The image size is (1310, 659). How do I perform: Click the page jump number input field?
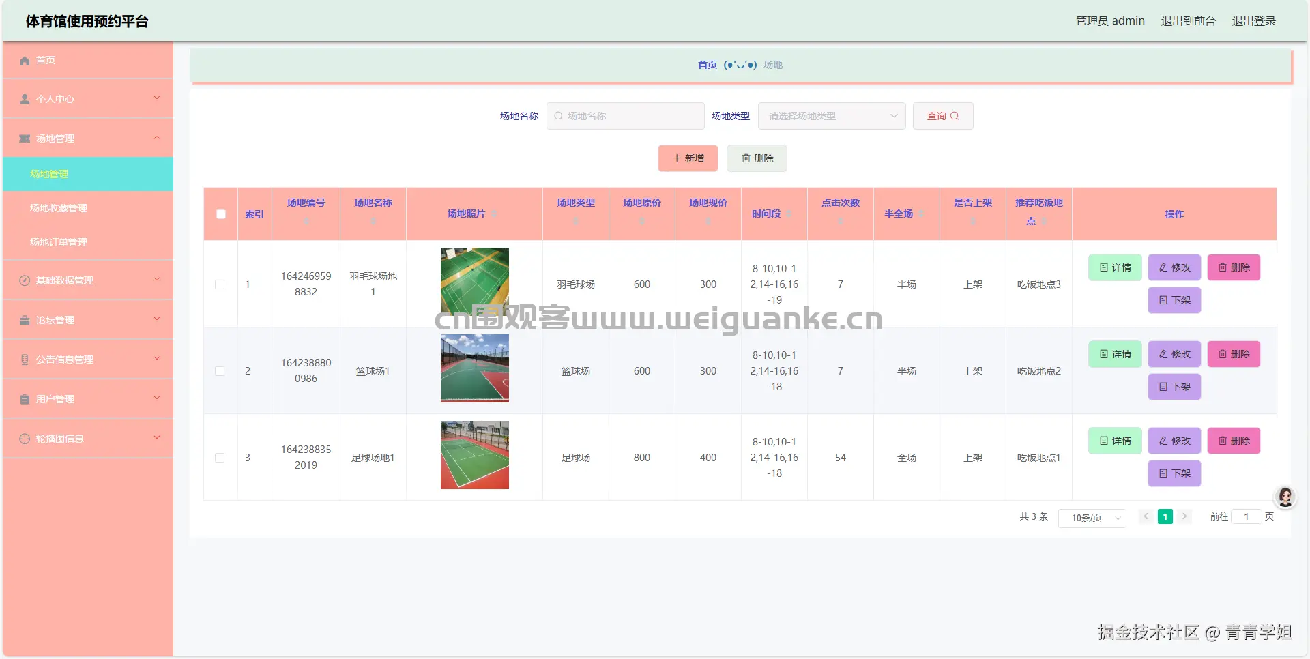click(1246, 517)
